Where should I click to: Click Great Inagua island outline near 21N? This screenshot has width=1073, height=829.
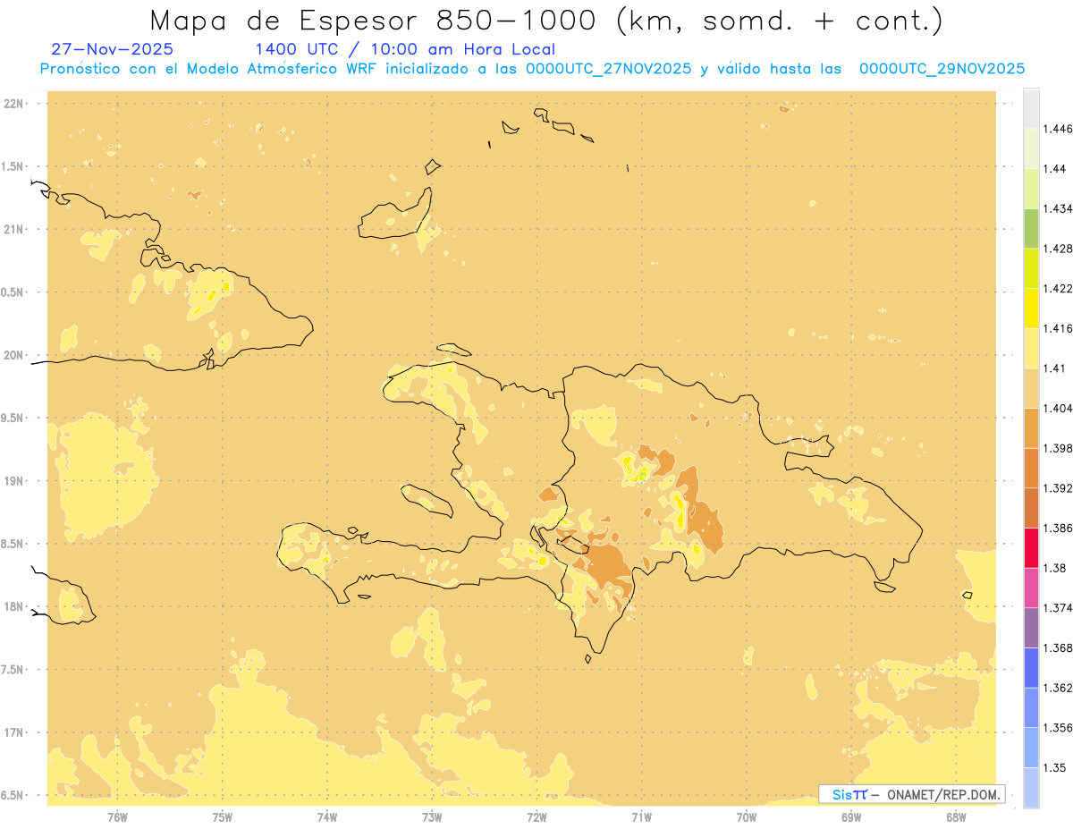pyautogui.click(x=395, y=215)
